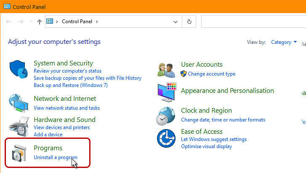Open the System and Security shield icon
This screenshot has width=306, height=173.
[x=19, y=69]
